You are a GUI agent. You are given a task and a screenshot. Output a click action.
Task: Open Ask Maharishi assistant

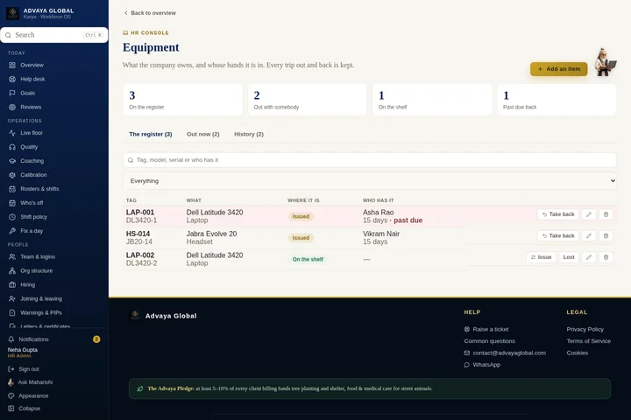35,382
